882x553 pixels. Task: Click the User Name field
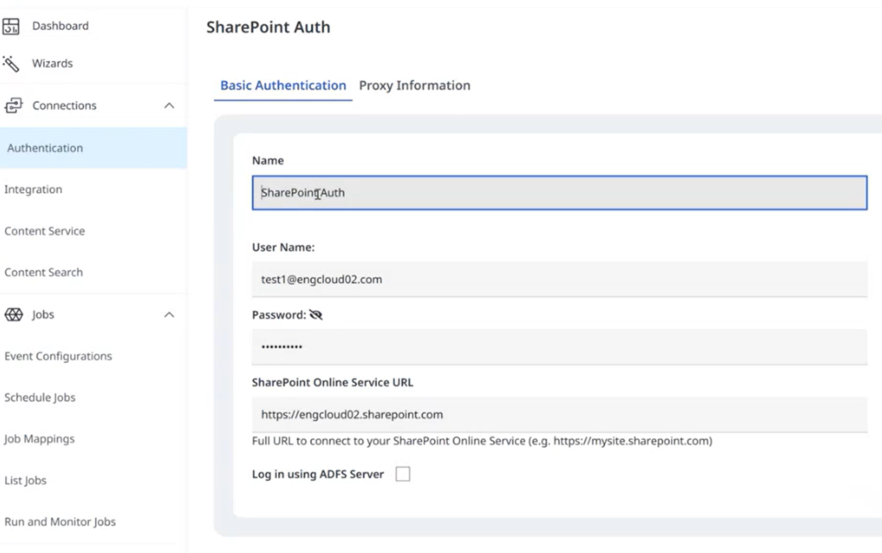click(559, 279)
